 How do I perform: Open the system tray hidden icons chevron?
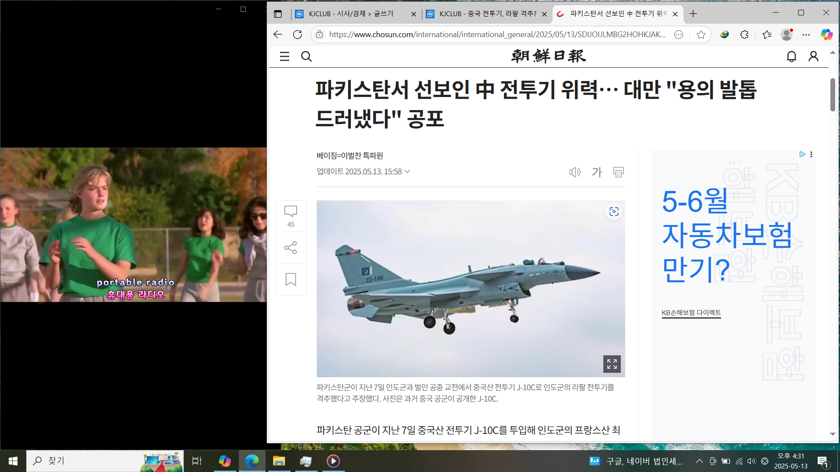(x=699, y=461)
